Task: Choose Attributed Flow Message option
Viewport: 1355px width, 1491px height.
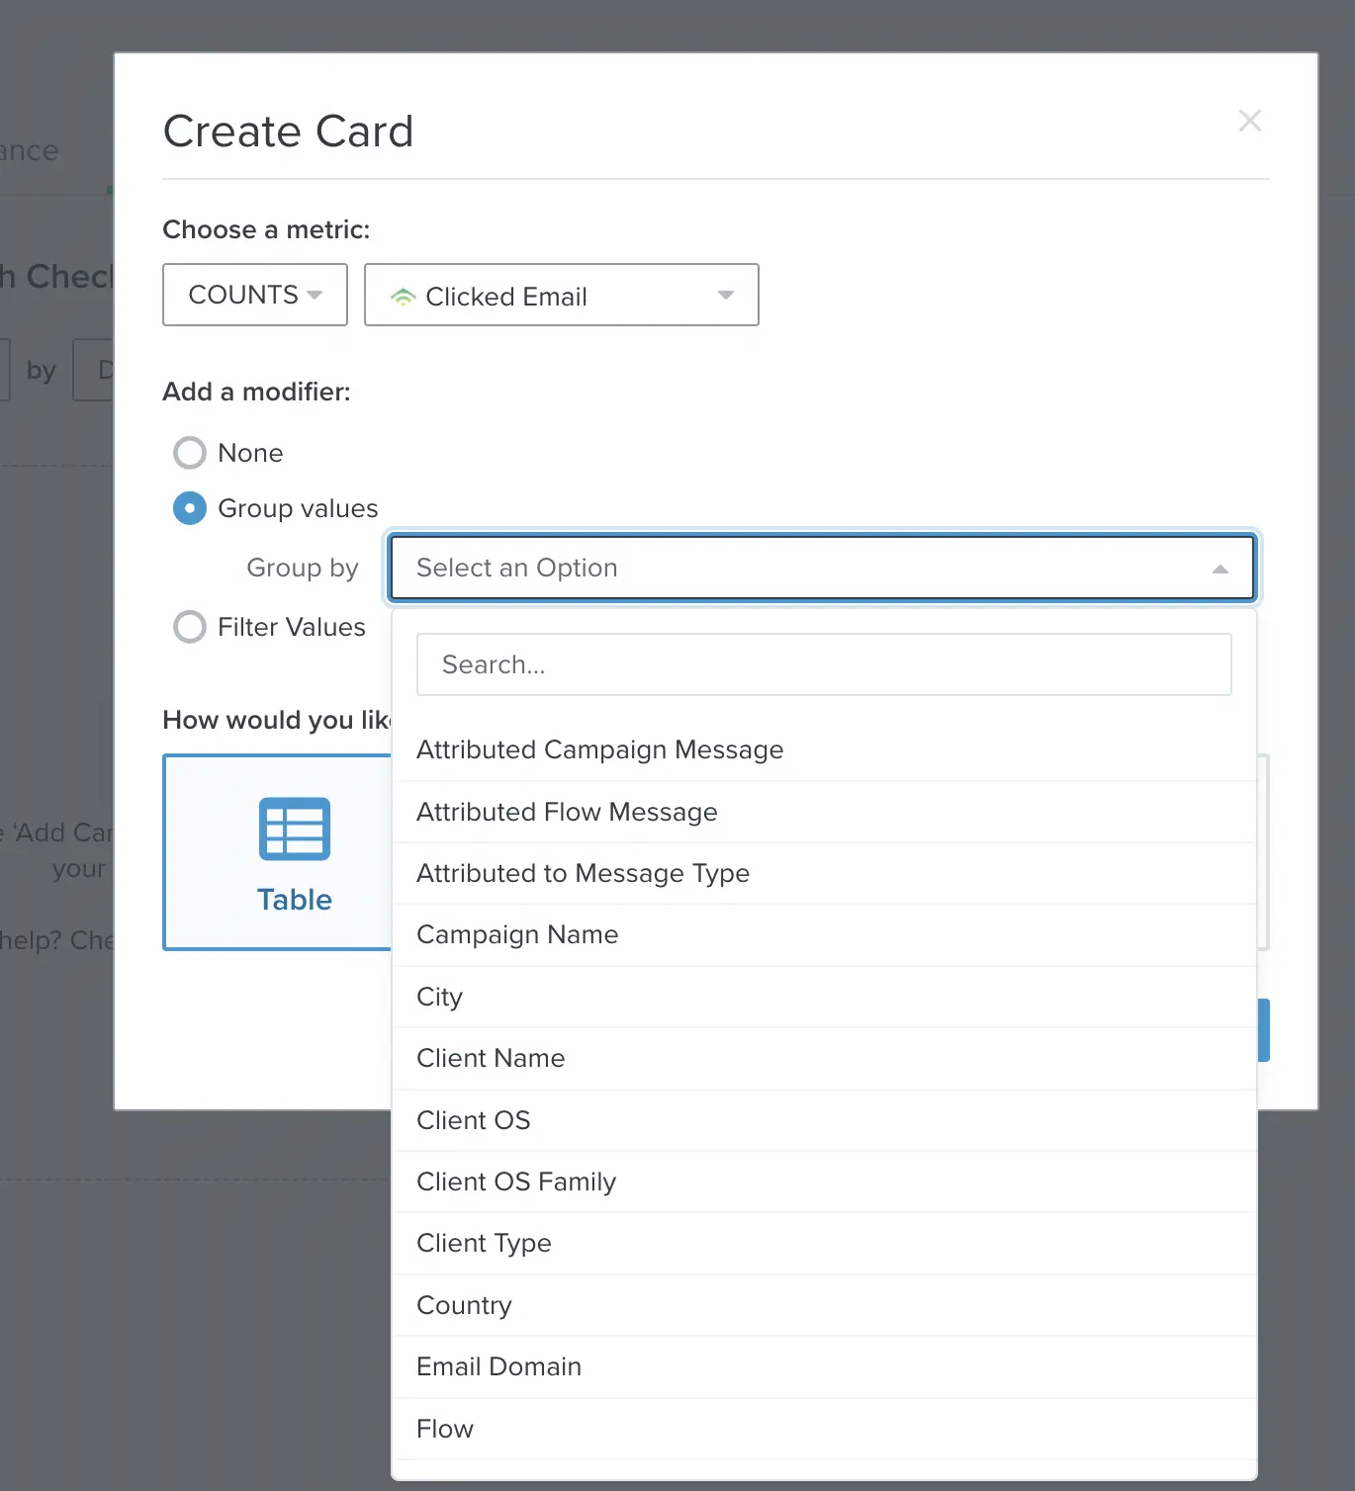Action: 824,812
